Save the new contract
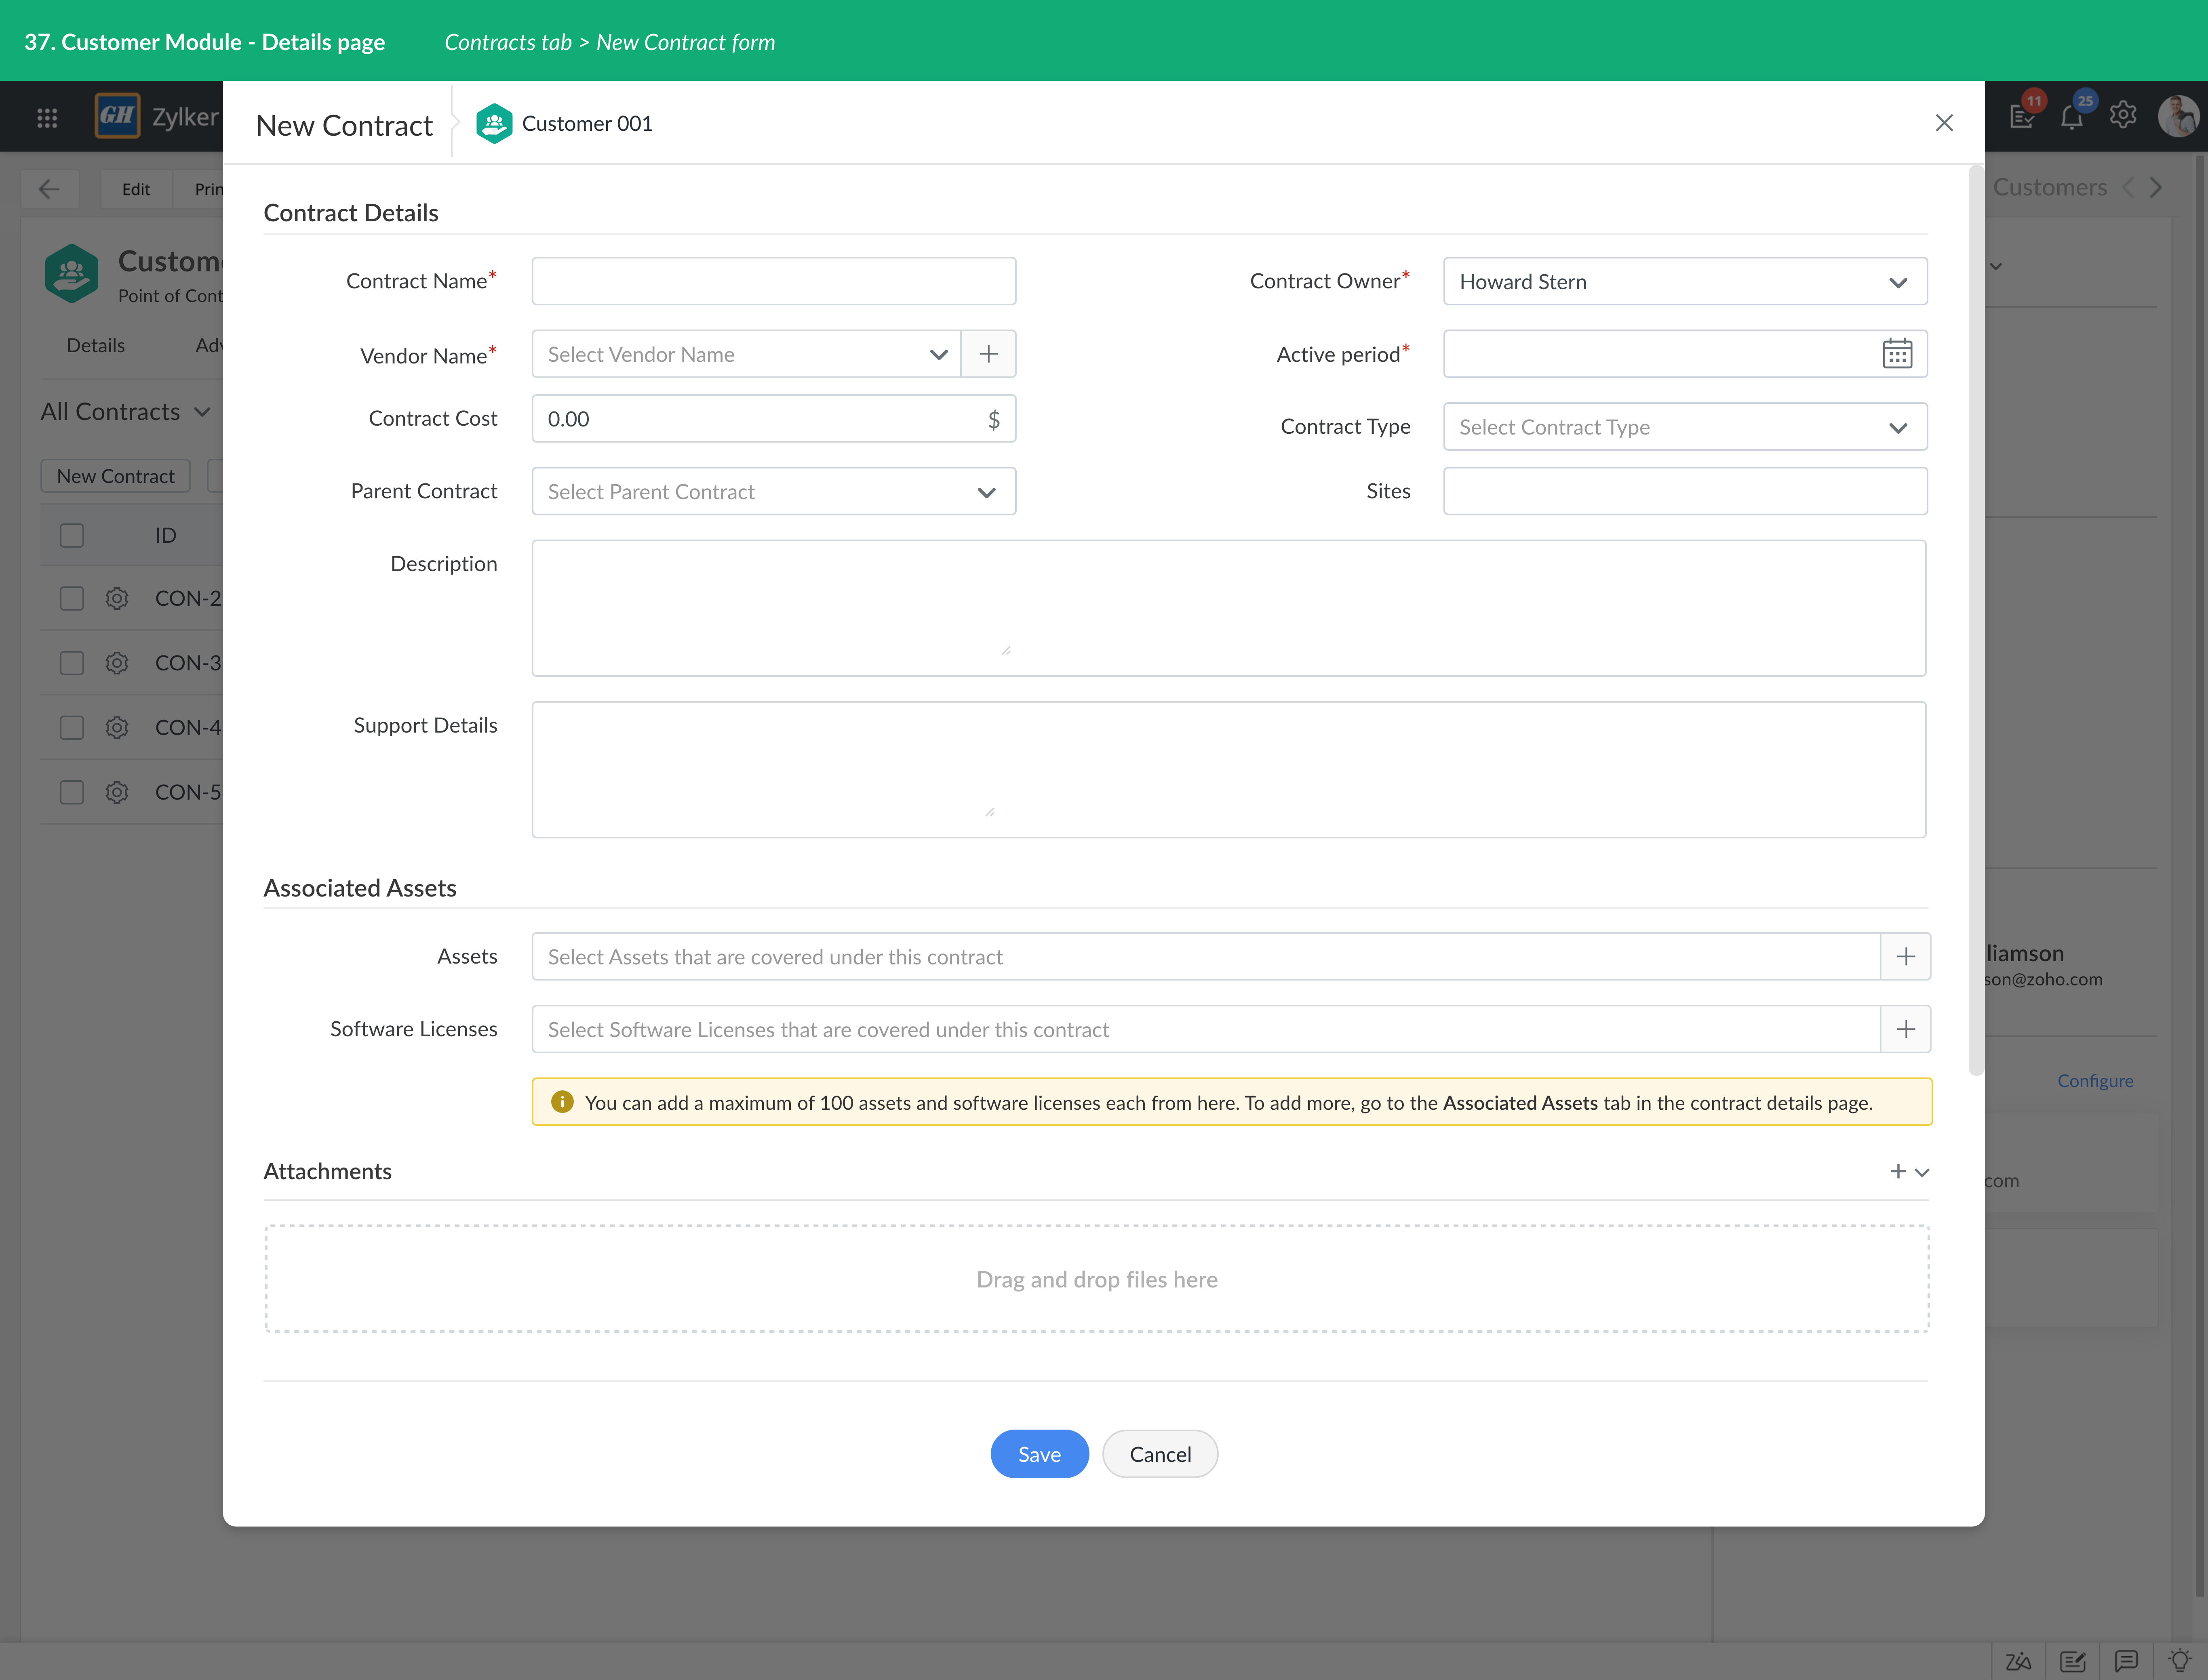 (1039, 1454)
